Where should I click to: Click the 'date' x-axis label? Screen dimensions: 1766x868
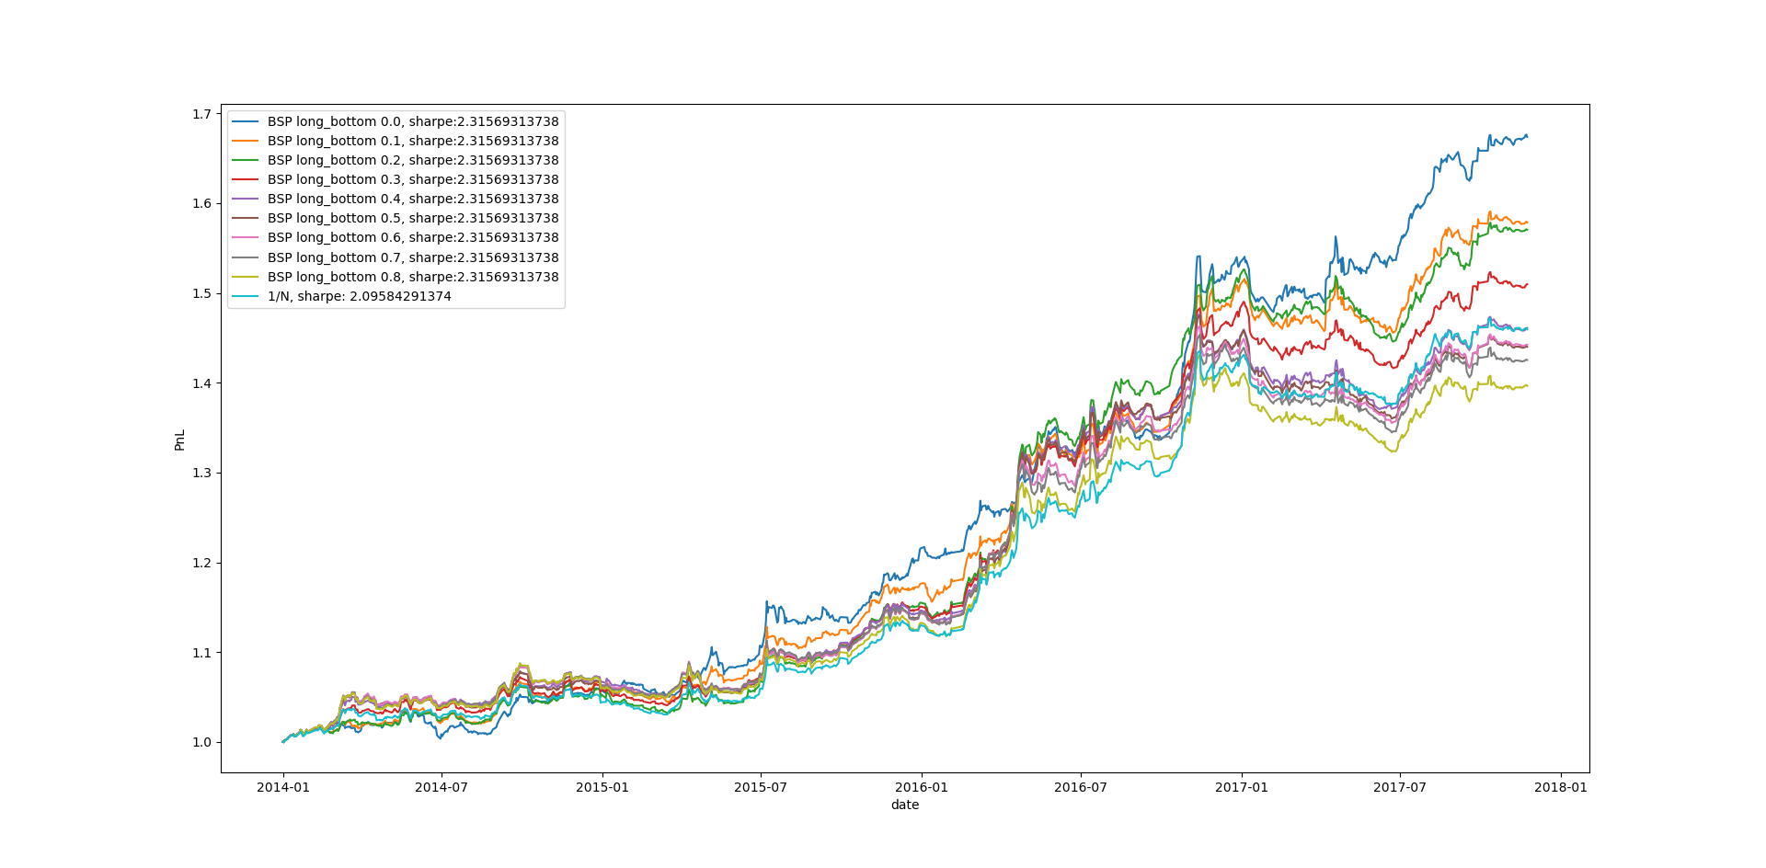coord(905,805)
